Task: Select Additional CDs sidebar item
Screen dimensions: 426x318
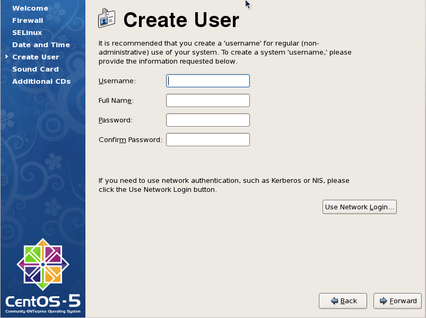Action: (41, 82)
